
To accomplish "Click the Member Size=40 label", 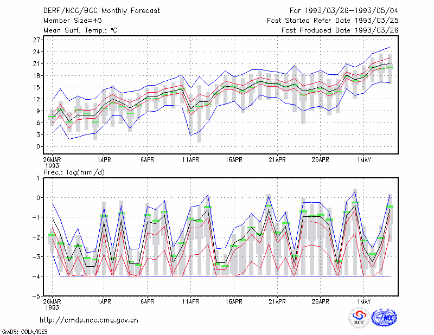I will click(73, 21).
